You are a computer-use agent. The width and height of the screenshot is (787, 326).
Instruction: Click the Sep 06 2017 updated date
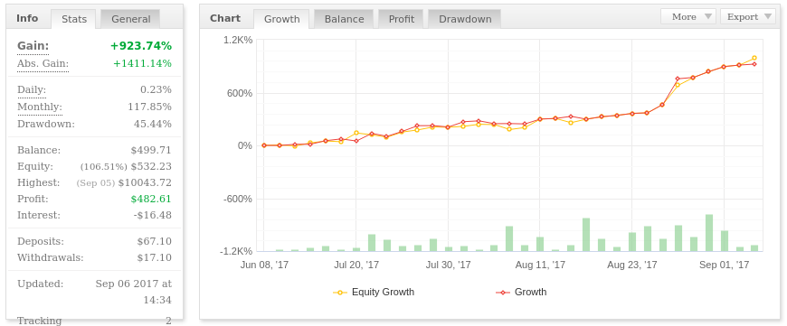pyautogui.click(x=134, y=292)
